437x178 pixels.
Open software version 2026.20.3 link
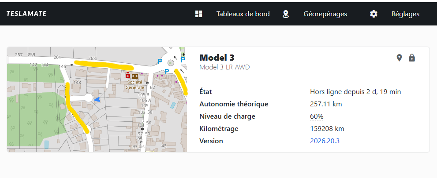click(325, 141)
